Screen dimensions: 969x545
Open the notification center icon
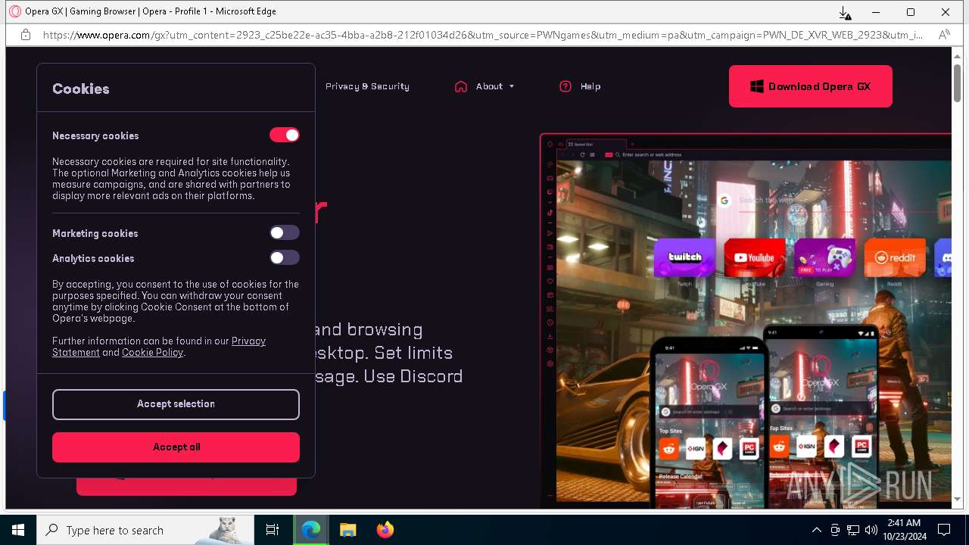[944, 530]
